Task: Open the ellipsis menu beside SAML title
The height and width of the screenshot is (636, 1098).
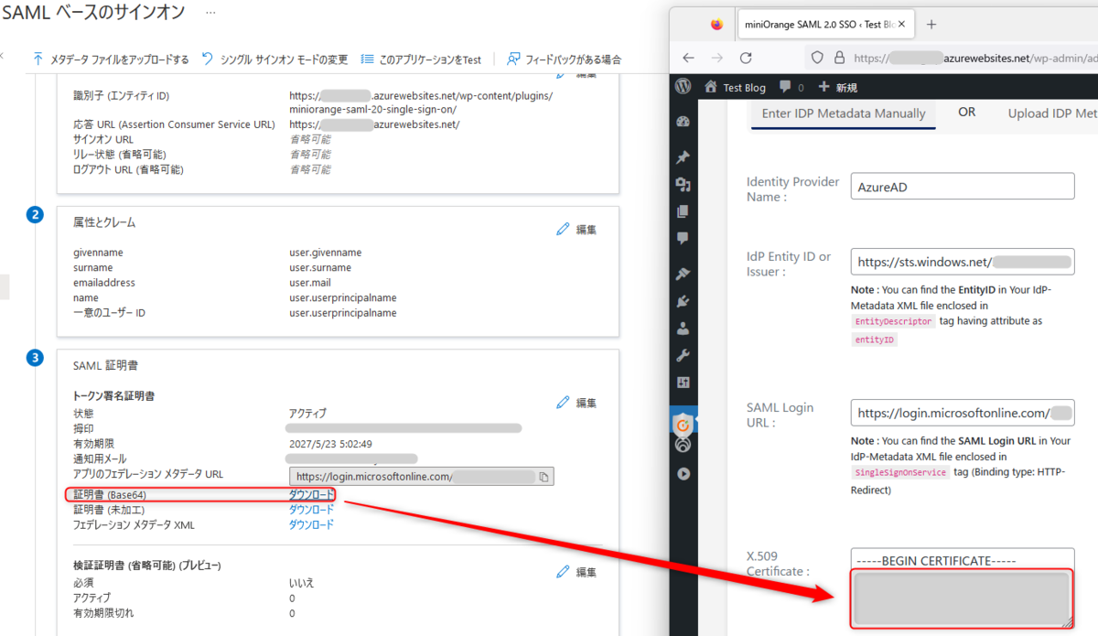Action: point(211,13)
